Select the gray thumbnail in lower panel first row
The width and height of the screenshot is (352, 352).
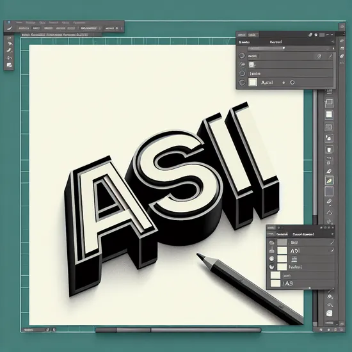(x=282, y=242)
